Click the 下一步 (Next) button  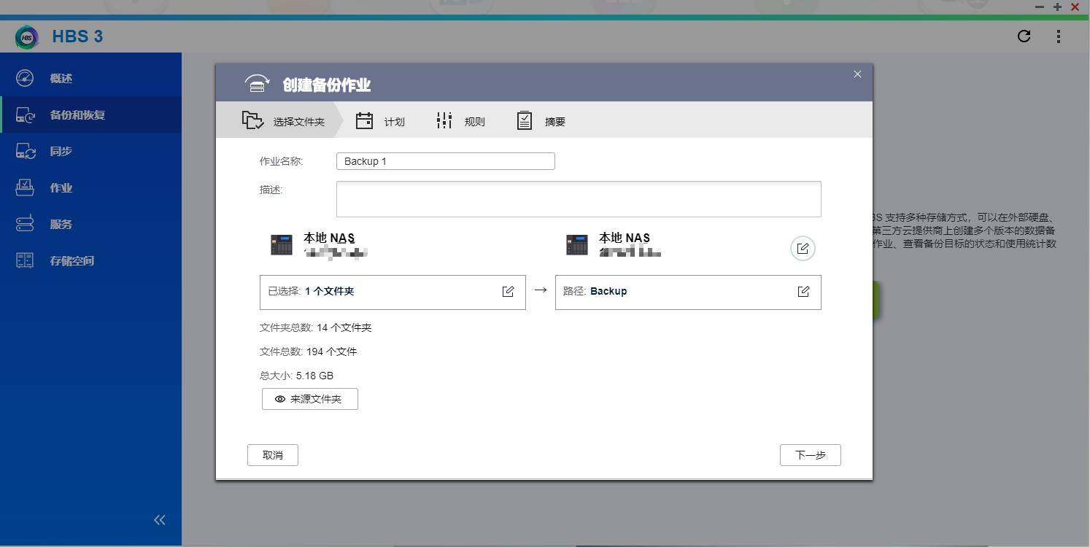tap(810, 454)
